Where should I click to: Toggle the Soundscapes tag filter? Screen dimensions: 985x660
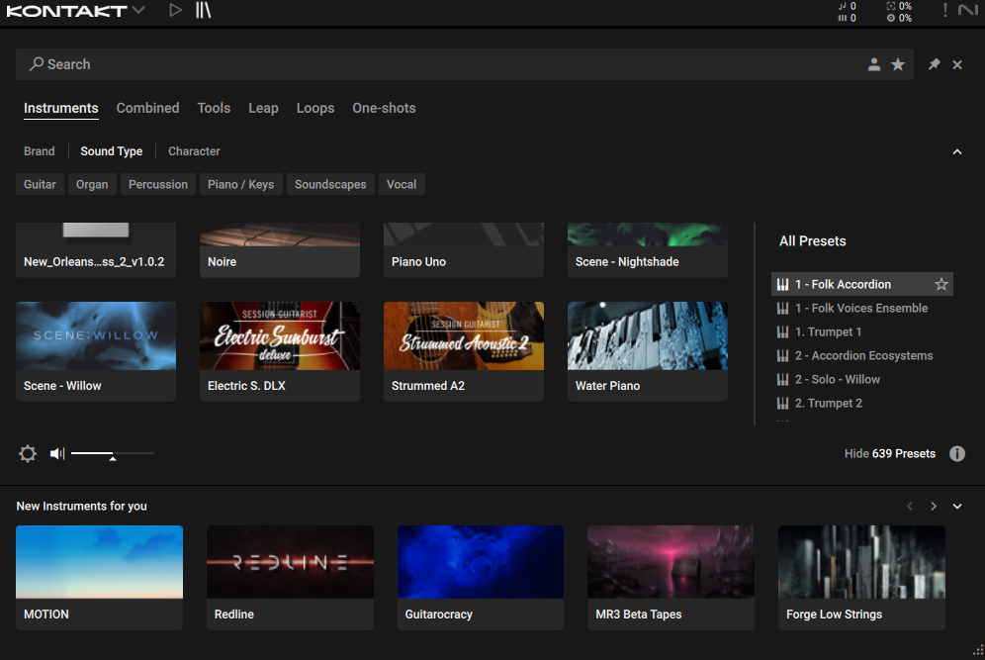coord(330,184)
